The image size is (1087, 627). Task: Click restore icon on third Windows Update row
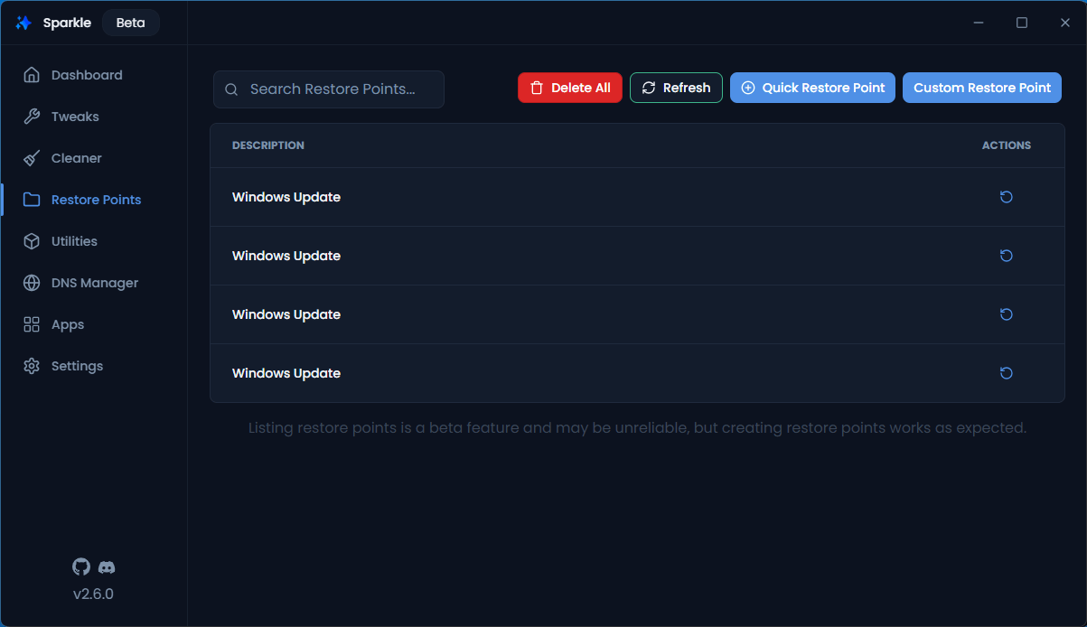[1006, 314]
